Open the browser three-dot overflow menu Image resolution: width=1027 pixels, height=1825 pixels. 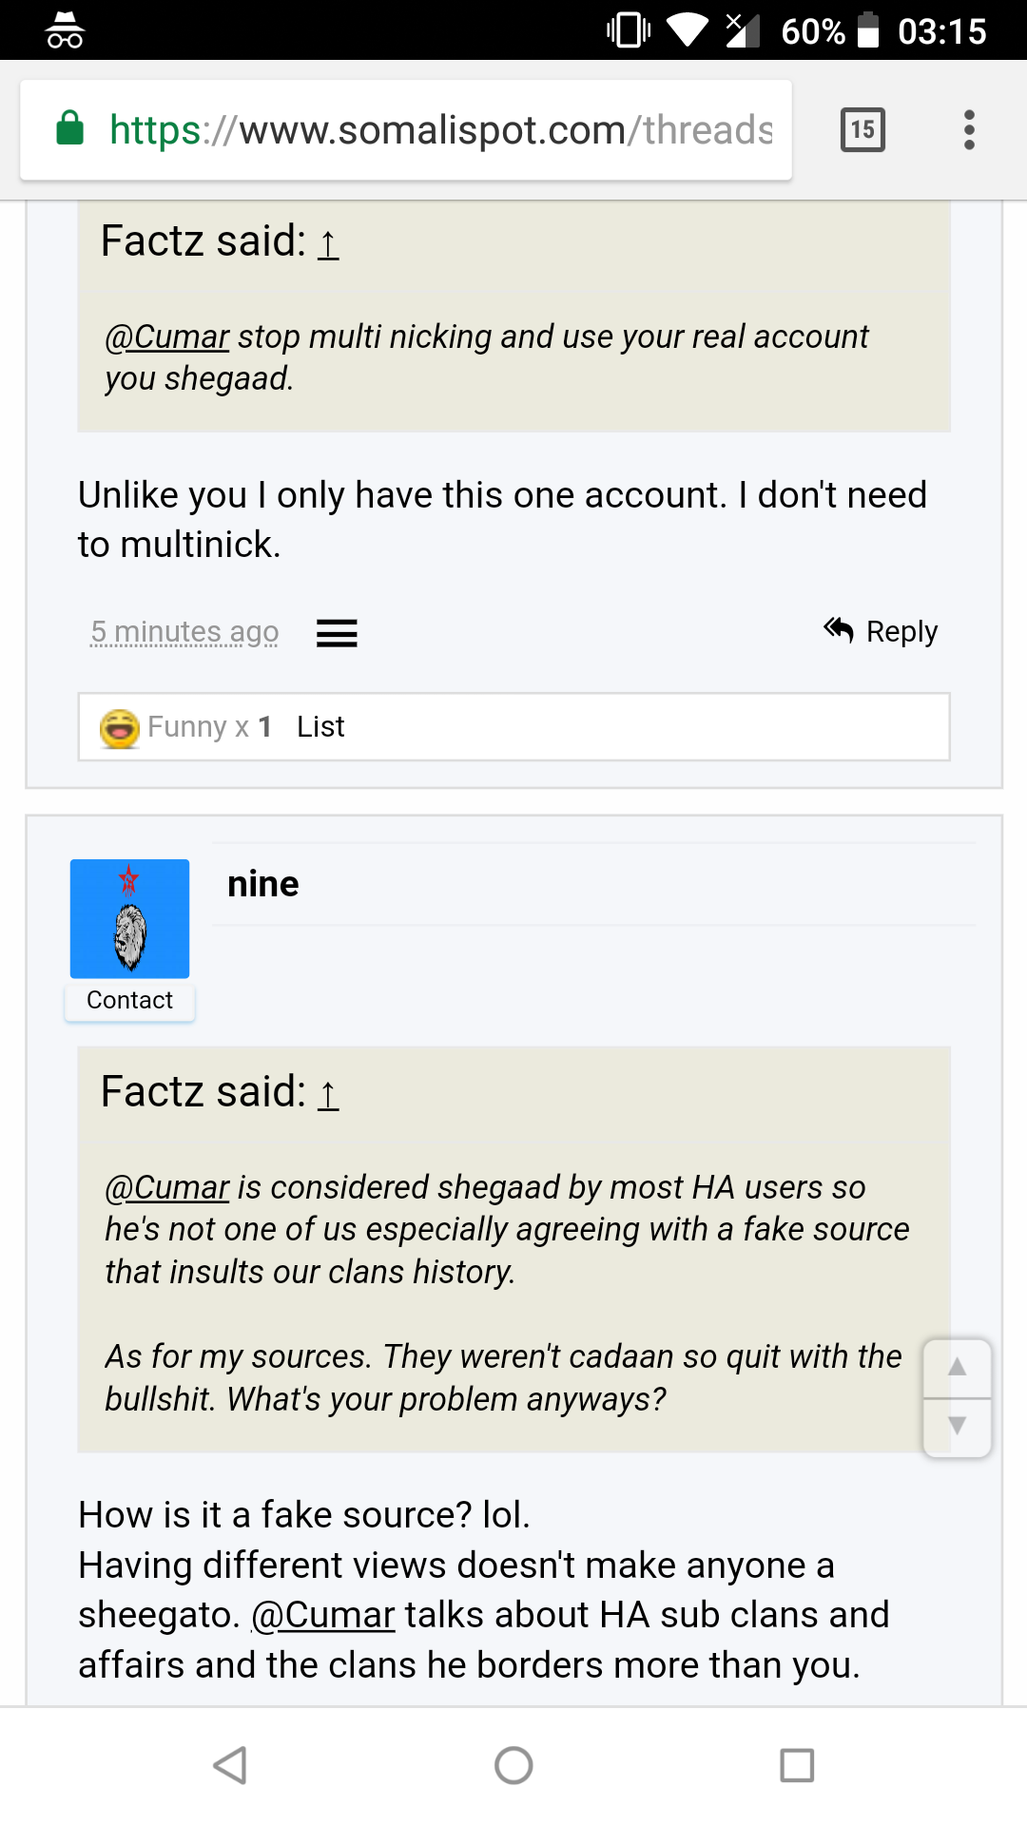969,130
